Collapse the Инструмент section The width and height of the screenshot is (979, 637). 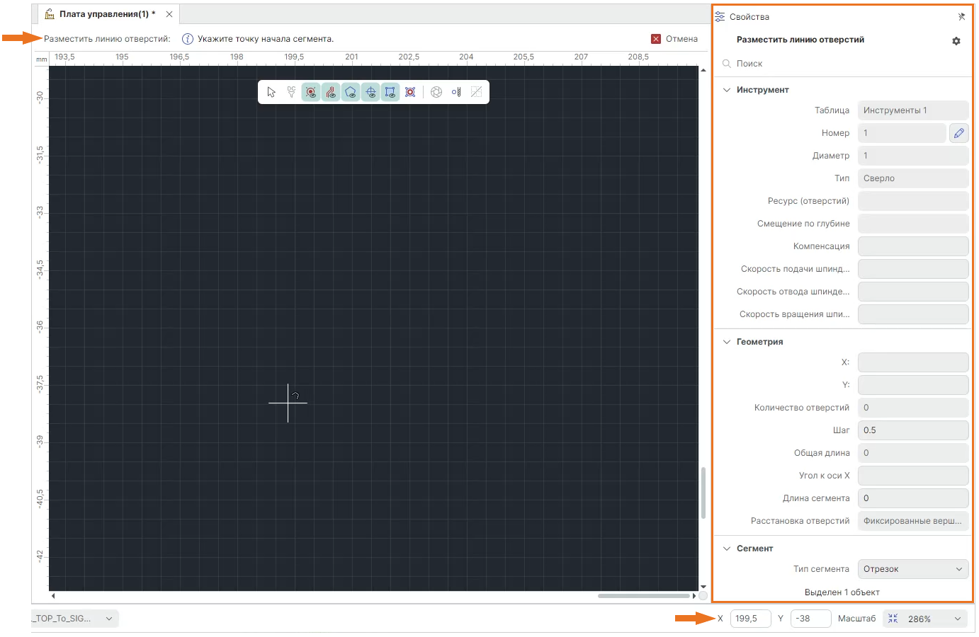click(x=726, y=90)
